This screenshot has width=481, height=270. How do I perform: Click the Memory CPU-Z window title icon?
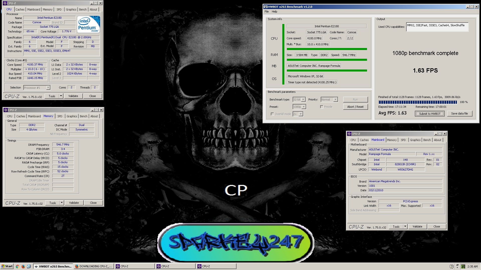click(6, 110)
